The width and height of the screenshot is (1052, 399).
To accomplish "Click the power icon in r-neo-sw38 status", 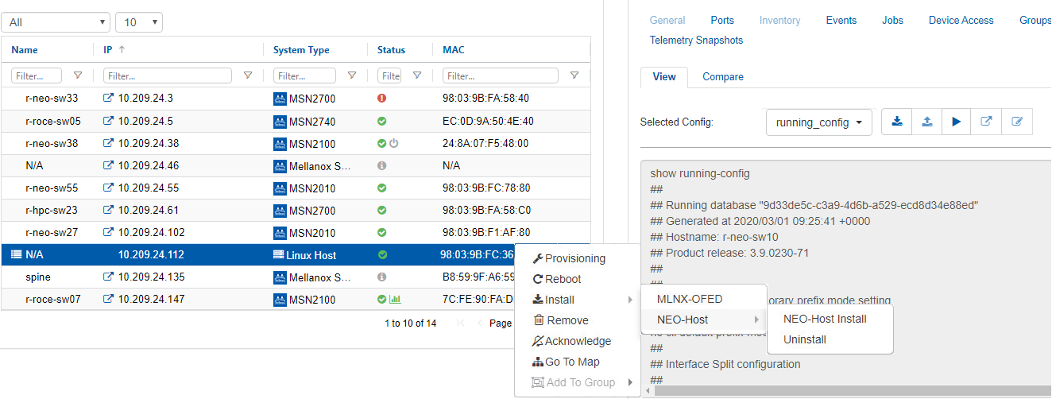I will pos(393,144).
